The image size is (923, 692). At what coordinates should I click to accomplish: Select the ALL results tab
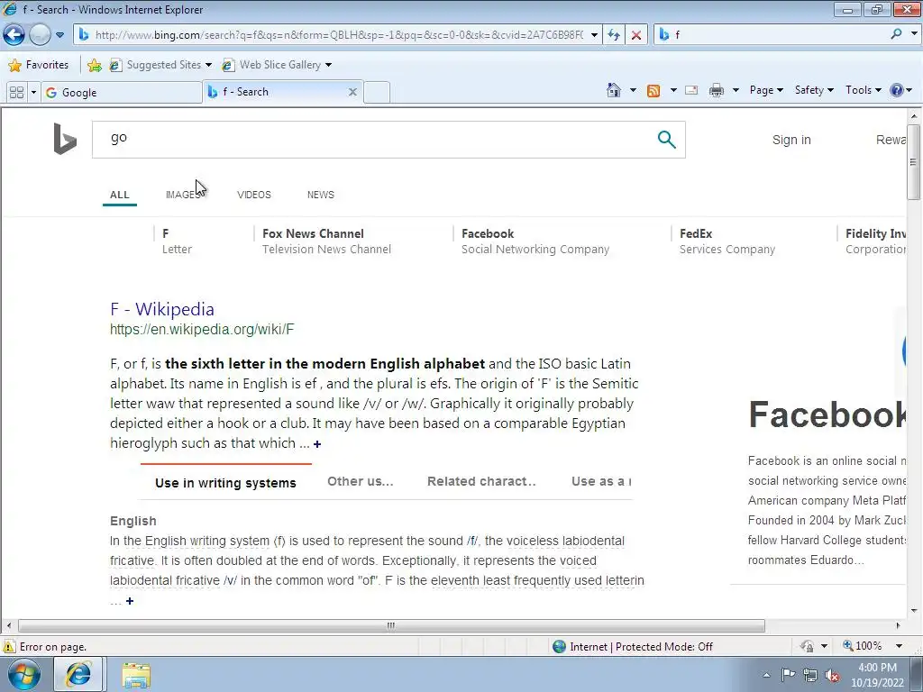pyautogui.click(x=120, y=195)
